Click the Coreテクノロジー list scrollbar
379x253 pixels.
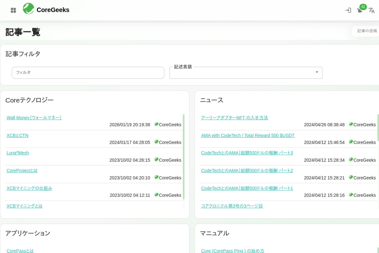click(x=184, y=157)
